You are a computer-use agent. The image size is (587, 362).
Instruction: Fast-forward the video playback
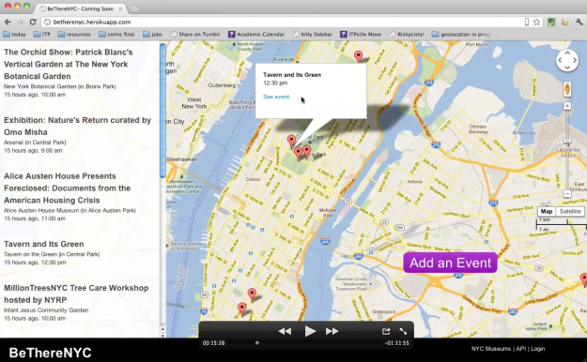pos(332,331)
